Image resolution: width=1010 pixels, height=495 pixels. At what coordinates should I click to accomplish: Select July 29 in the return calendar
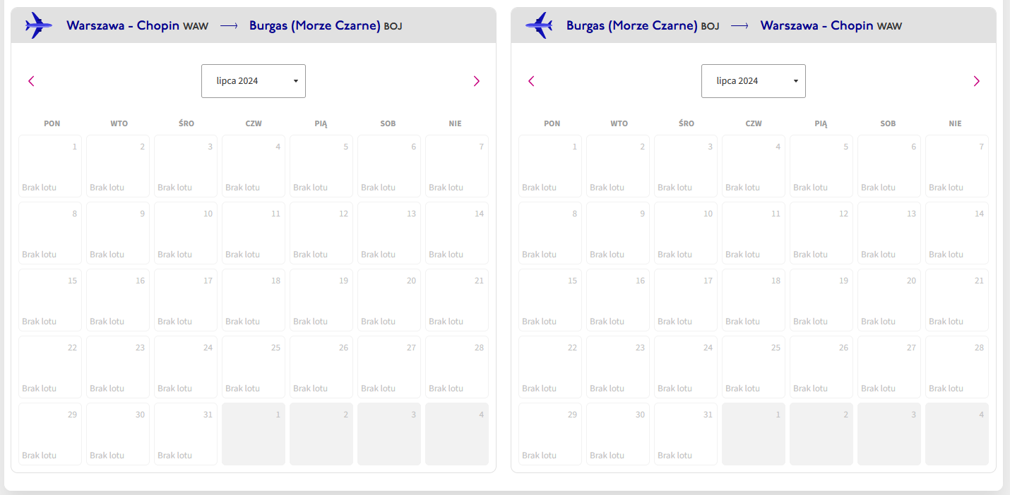[550, 434]
